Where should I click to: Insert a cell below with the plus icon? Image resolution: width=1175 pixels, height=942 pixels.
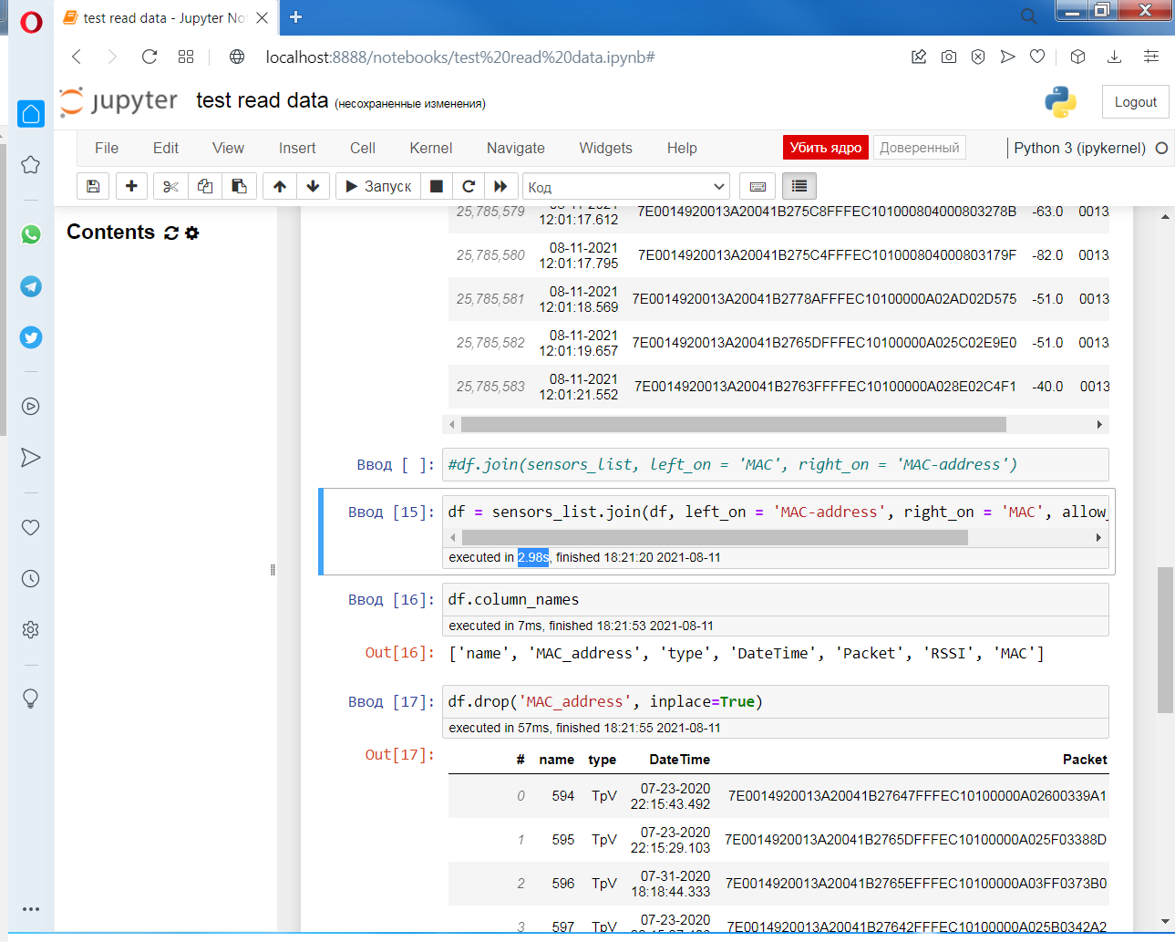[131, 186]
